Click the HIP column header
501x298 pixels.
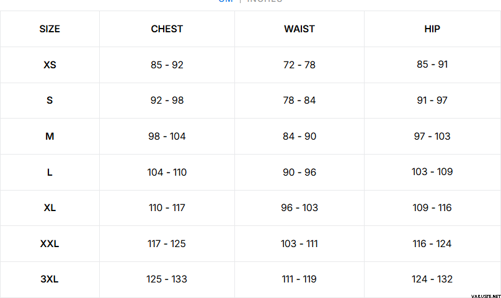click(432, 29)
